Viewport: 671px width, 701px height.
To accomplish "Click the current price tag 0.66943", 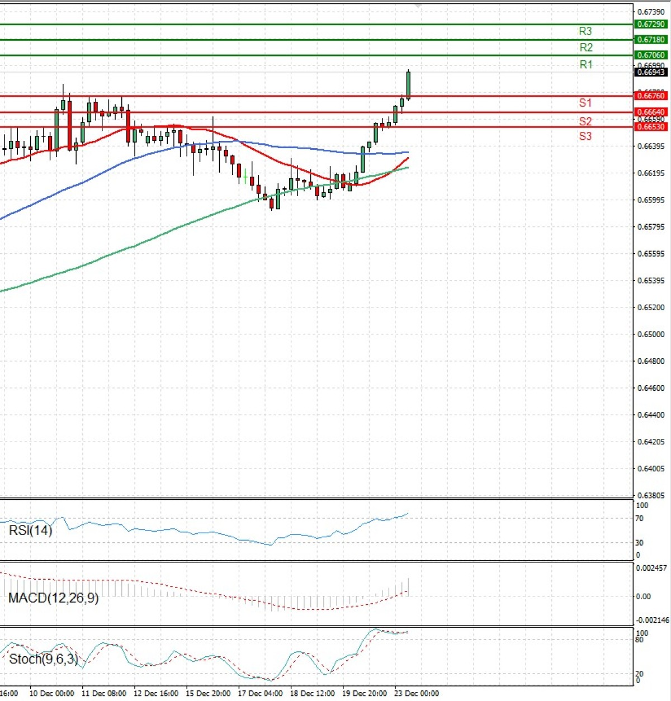I will pyautogui.click(x=650, y=73).
